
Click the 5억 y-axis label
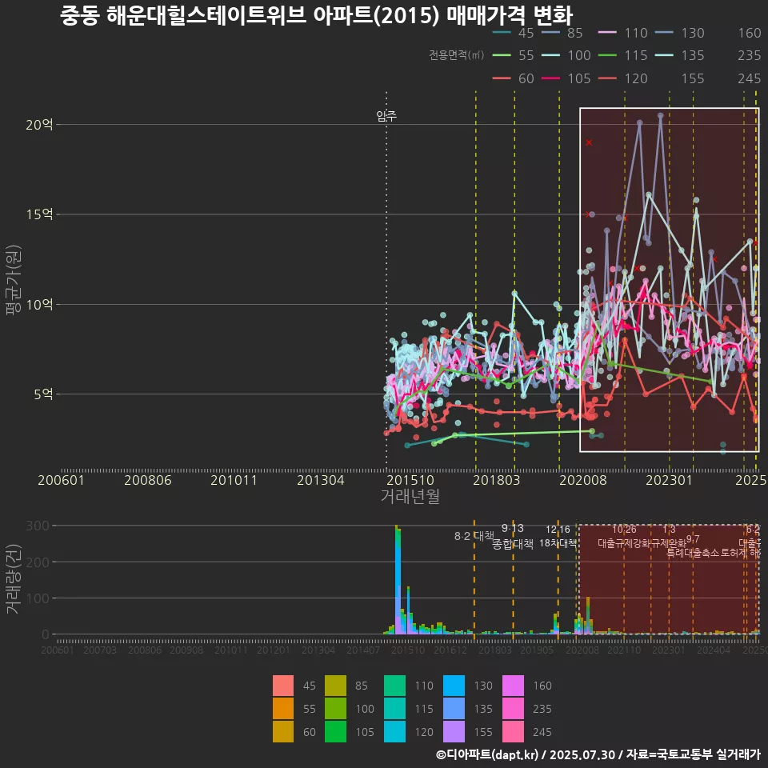43,394
